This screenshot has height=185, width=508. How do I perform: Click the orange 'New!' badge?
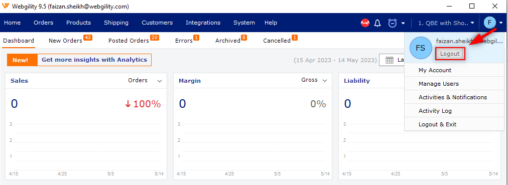(22, 60)
